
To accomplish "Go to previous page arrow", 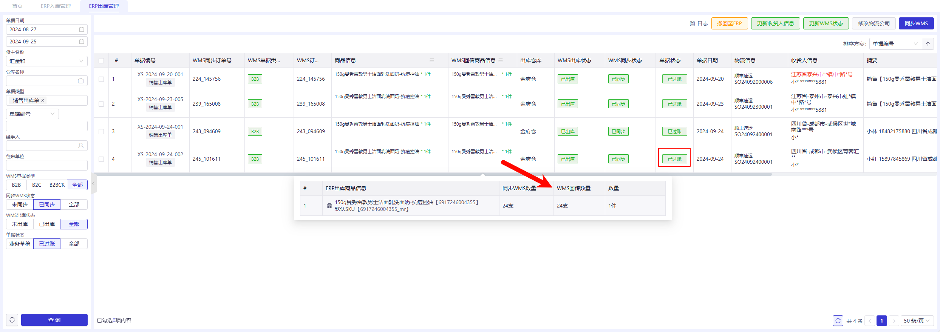I will point(870,321).
